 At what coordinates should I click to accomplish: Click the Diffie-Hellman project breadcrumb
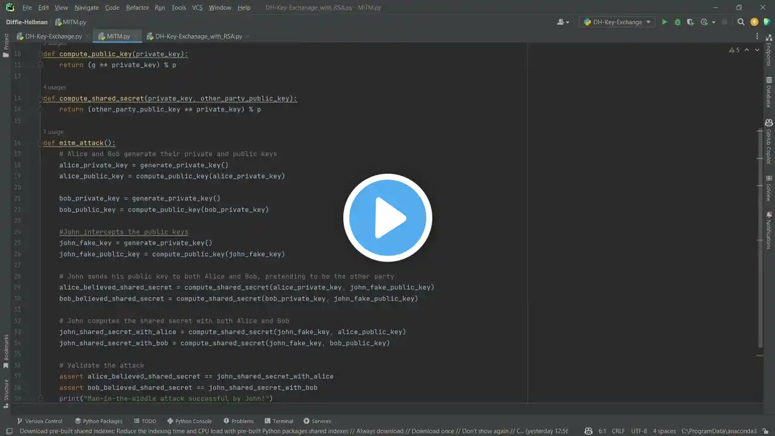point(27,22)
